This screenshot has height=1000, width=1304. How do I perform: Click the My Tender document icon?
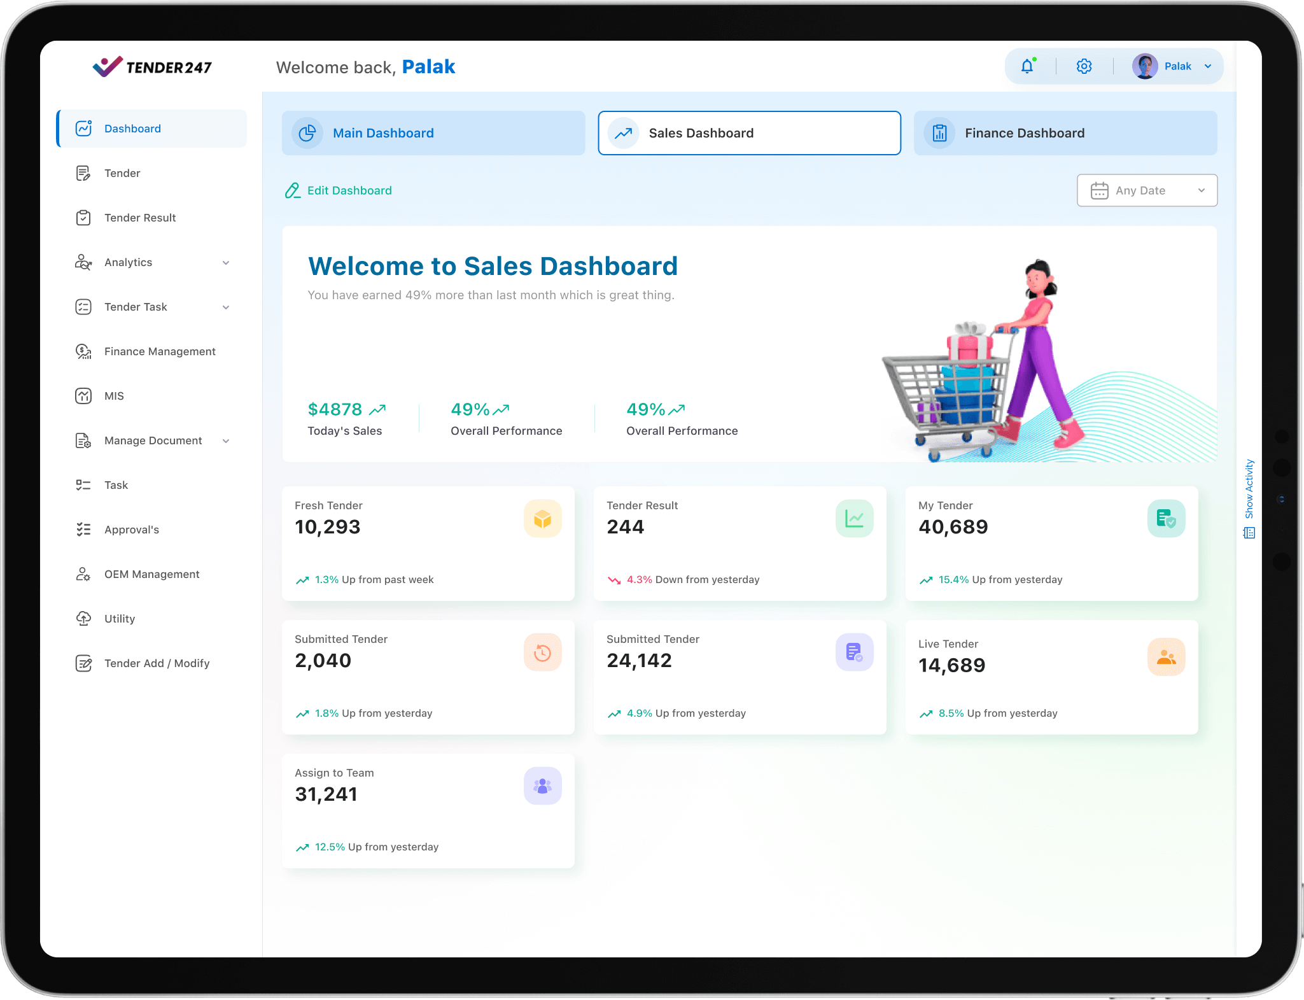tap(1166, 519)
